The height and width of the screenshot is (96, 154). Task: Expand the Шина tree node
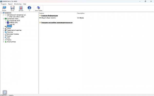[4, 28]
